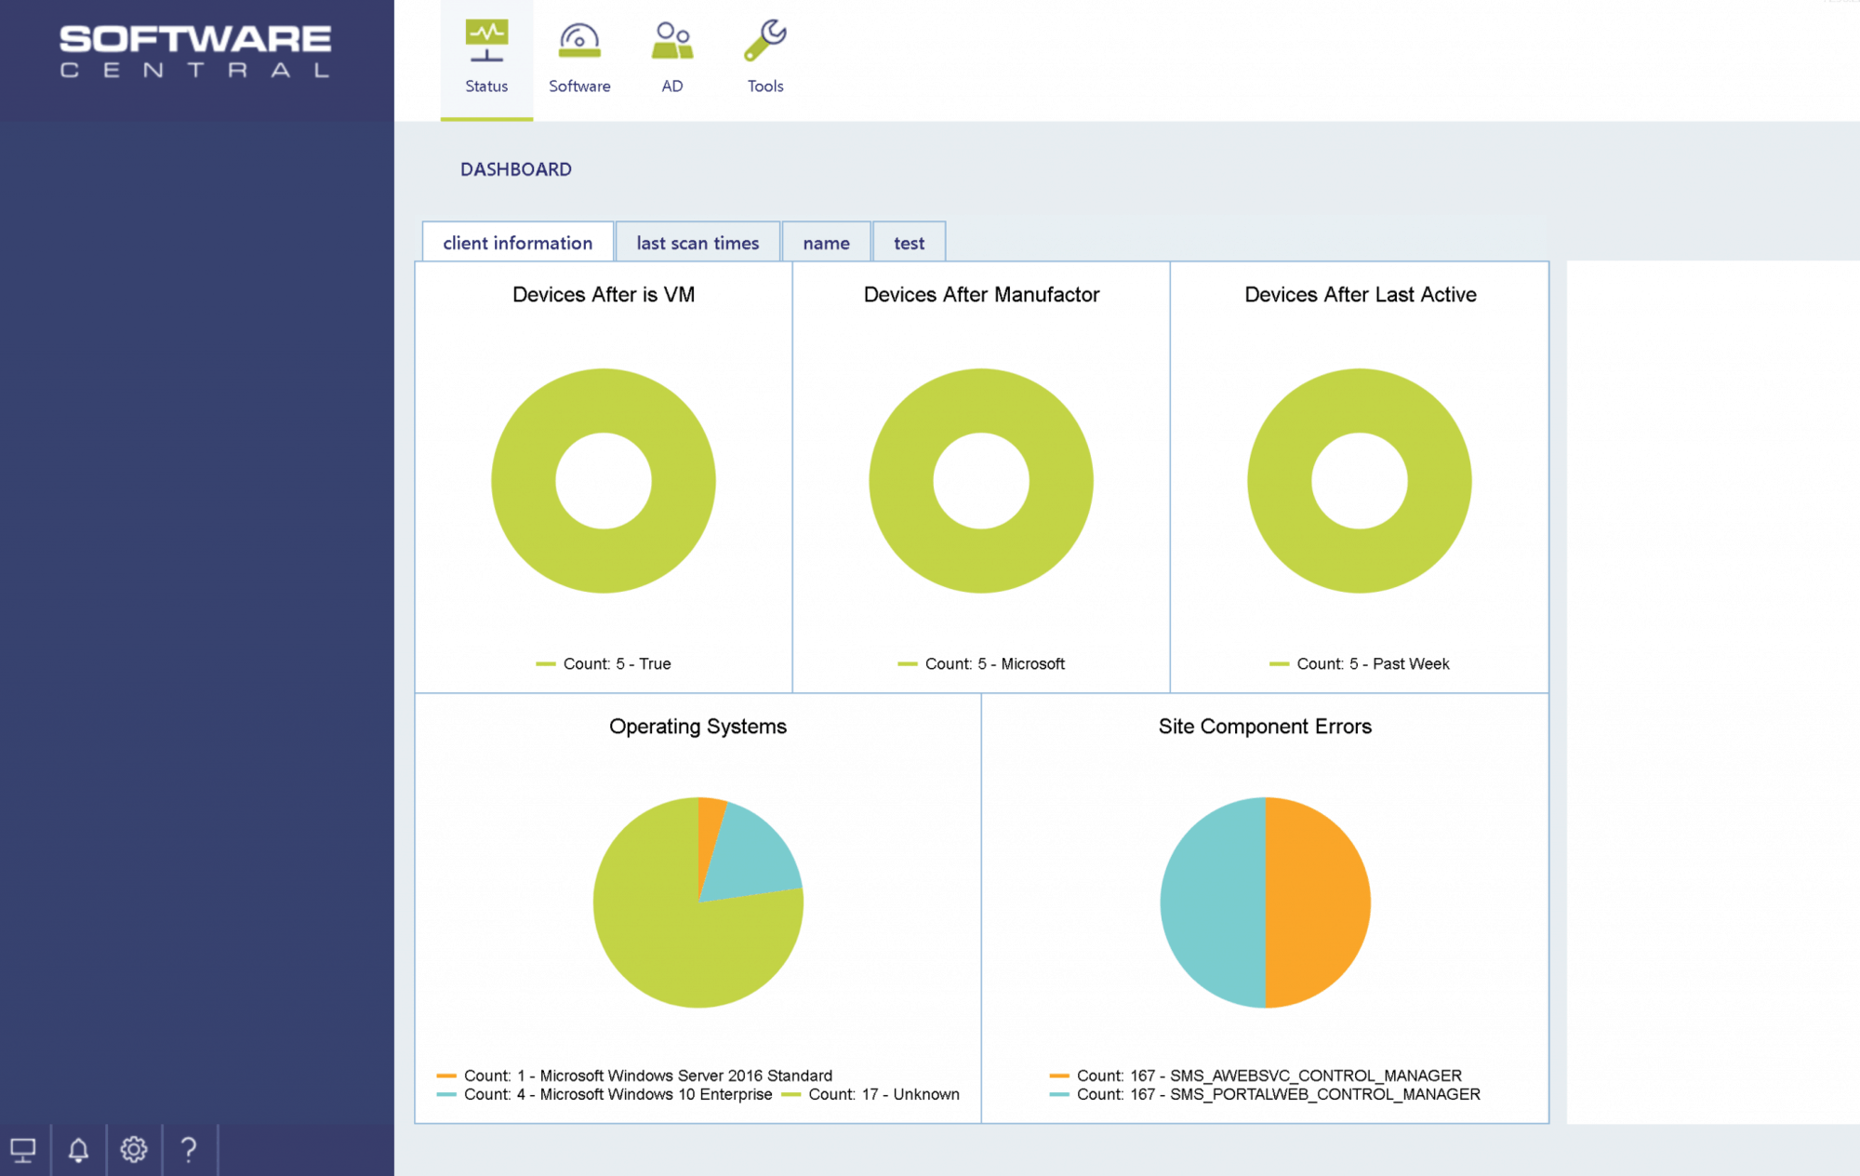The image size is (1860, 1176).
Task: Click the Count 17 Unknown legend entry
Action: (x=883, y=1095)
